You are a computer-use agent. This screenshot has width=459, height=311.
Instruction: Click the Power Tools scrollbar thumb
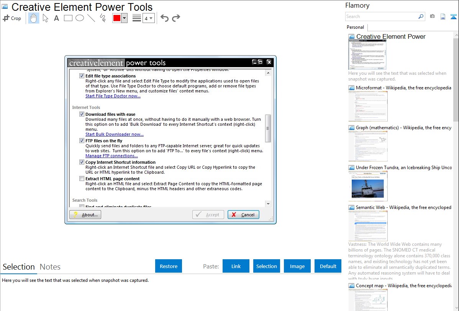(x=268, y=128)
